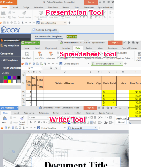This screenshot has width=141, height=167.
Task: Open quick access customize arrow in Writer
Action: [35, 128]
